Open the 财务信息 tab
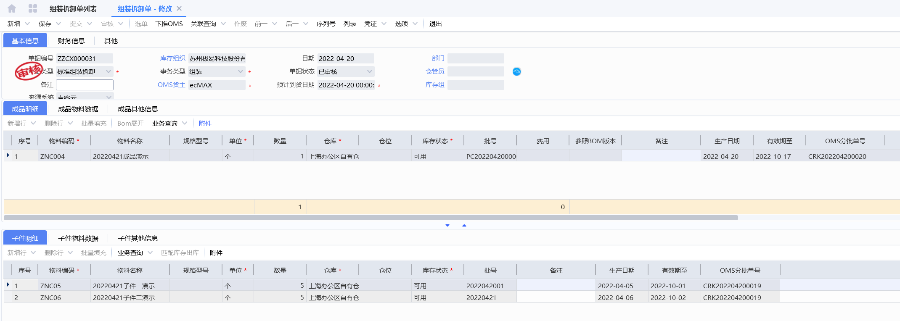The width and height of the screenshot is (900, 321). click(x=71, y=41)
